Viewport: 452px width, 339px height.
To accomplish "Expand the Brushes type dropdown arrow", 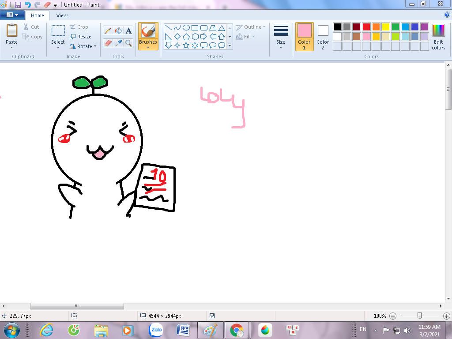I will click(x=148, y=47).
